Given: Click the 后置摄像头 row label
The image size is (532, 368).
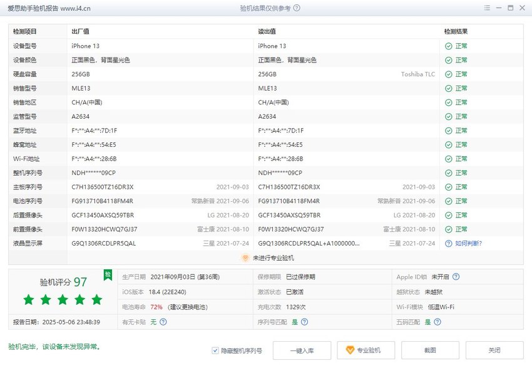Looking at the screenshot, I should click(x=28, y=216).
